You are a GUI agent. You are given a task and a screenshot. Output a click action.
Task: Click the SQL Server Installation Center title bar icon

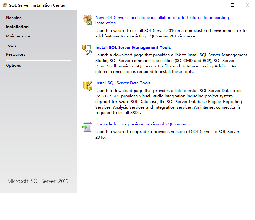tap(5, 5)
